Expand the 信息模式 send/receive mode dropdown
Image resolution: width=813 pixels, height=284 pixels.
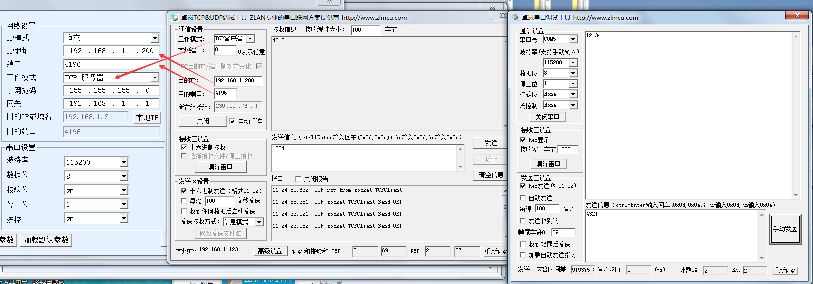coord(259,222)
